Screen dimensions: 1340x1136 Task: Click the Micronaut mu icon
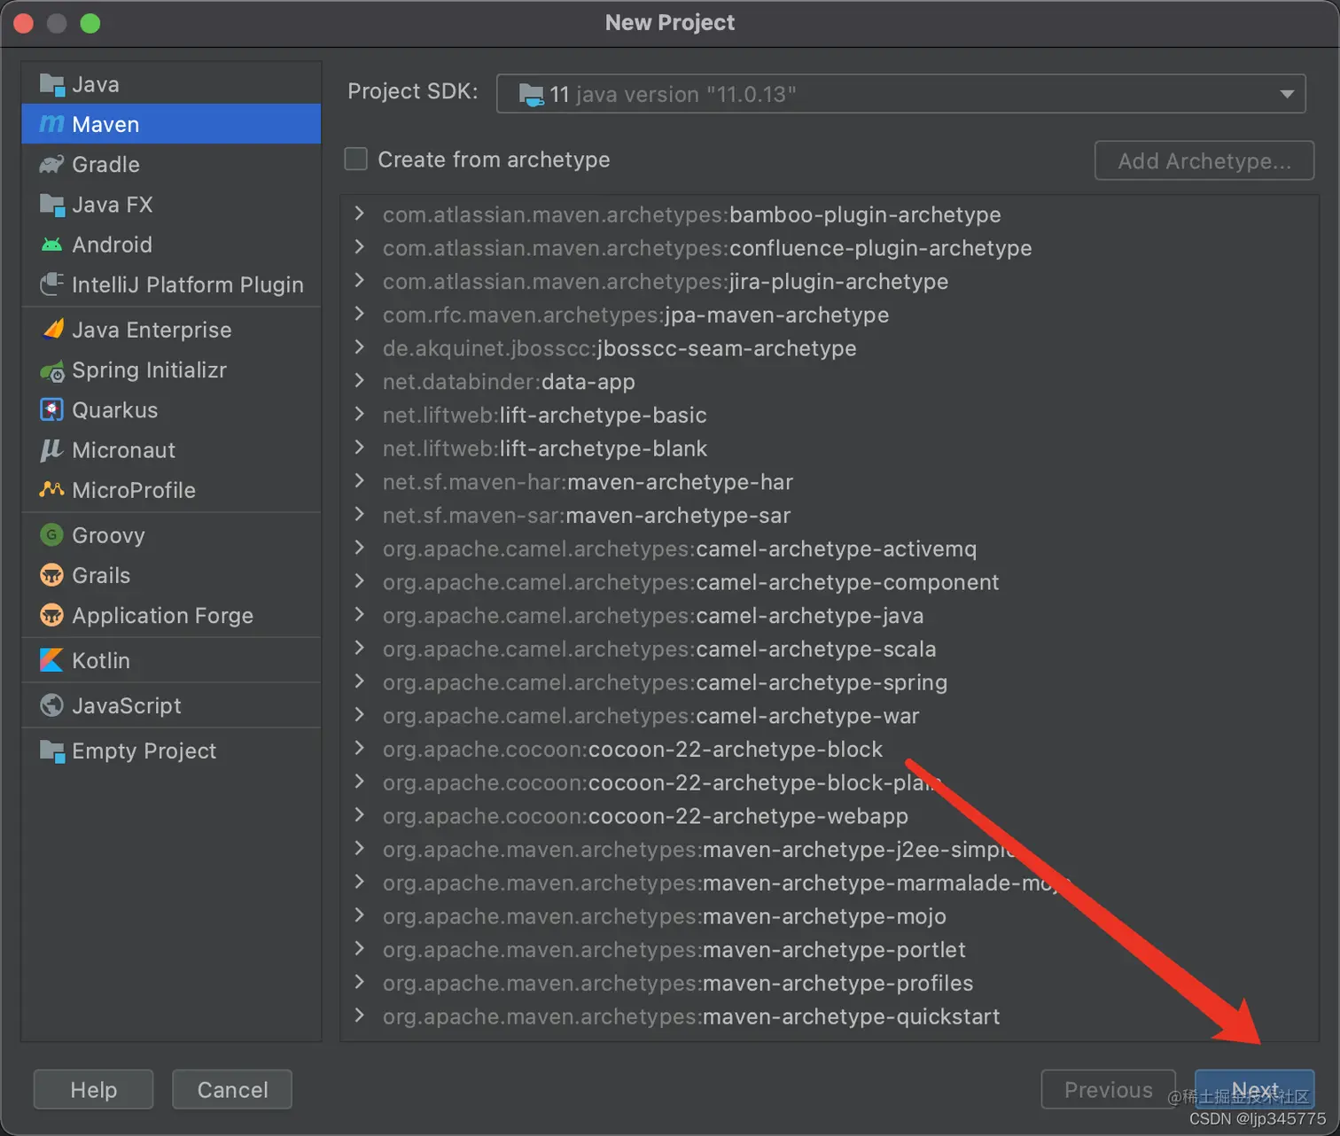pos(52,450)
